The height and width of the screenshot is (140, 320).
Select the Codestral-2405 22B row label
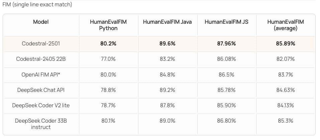click(41, 59)
